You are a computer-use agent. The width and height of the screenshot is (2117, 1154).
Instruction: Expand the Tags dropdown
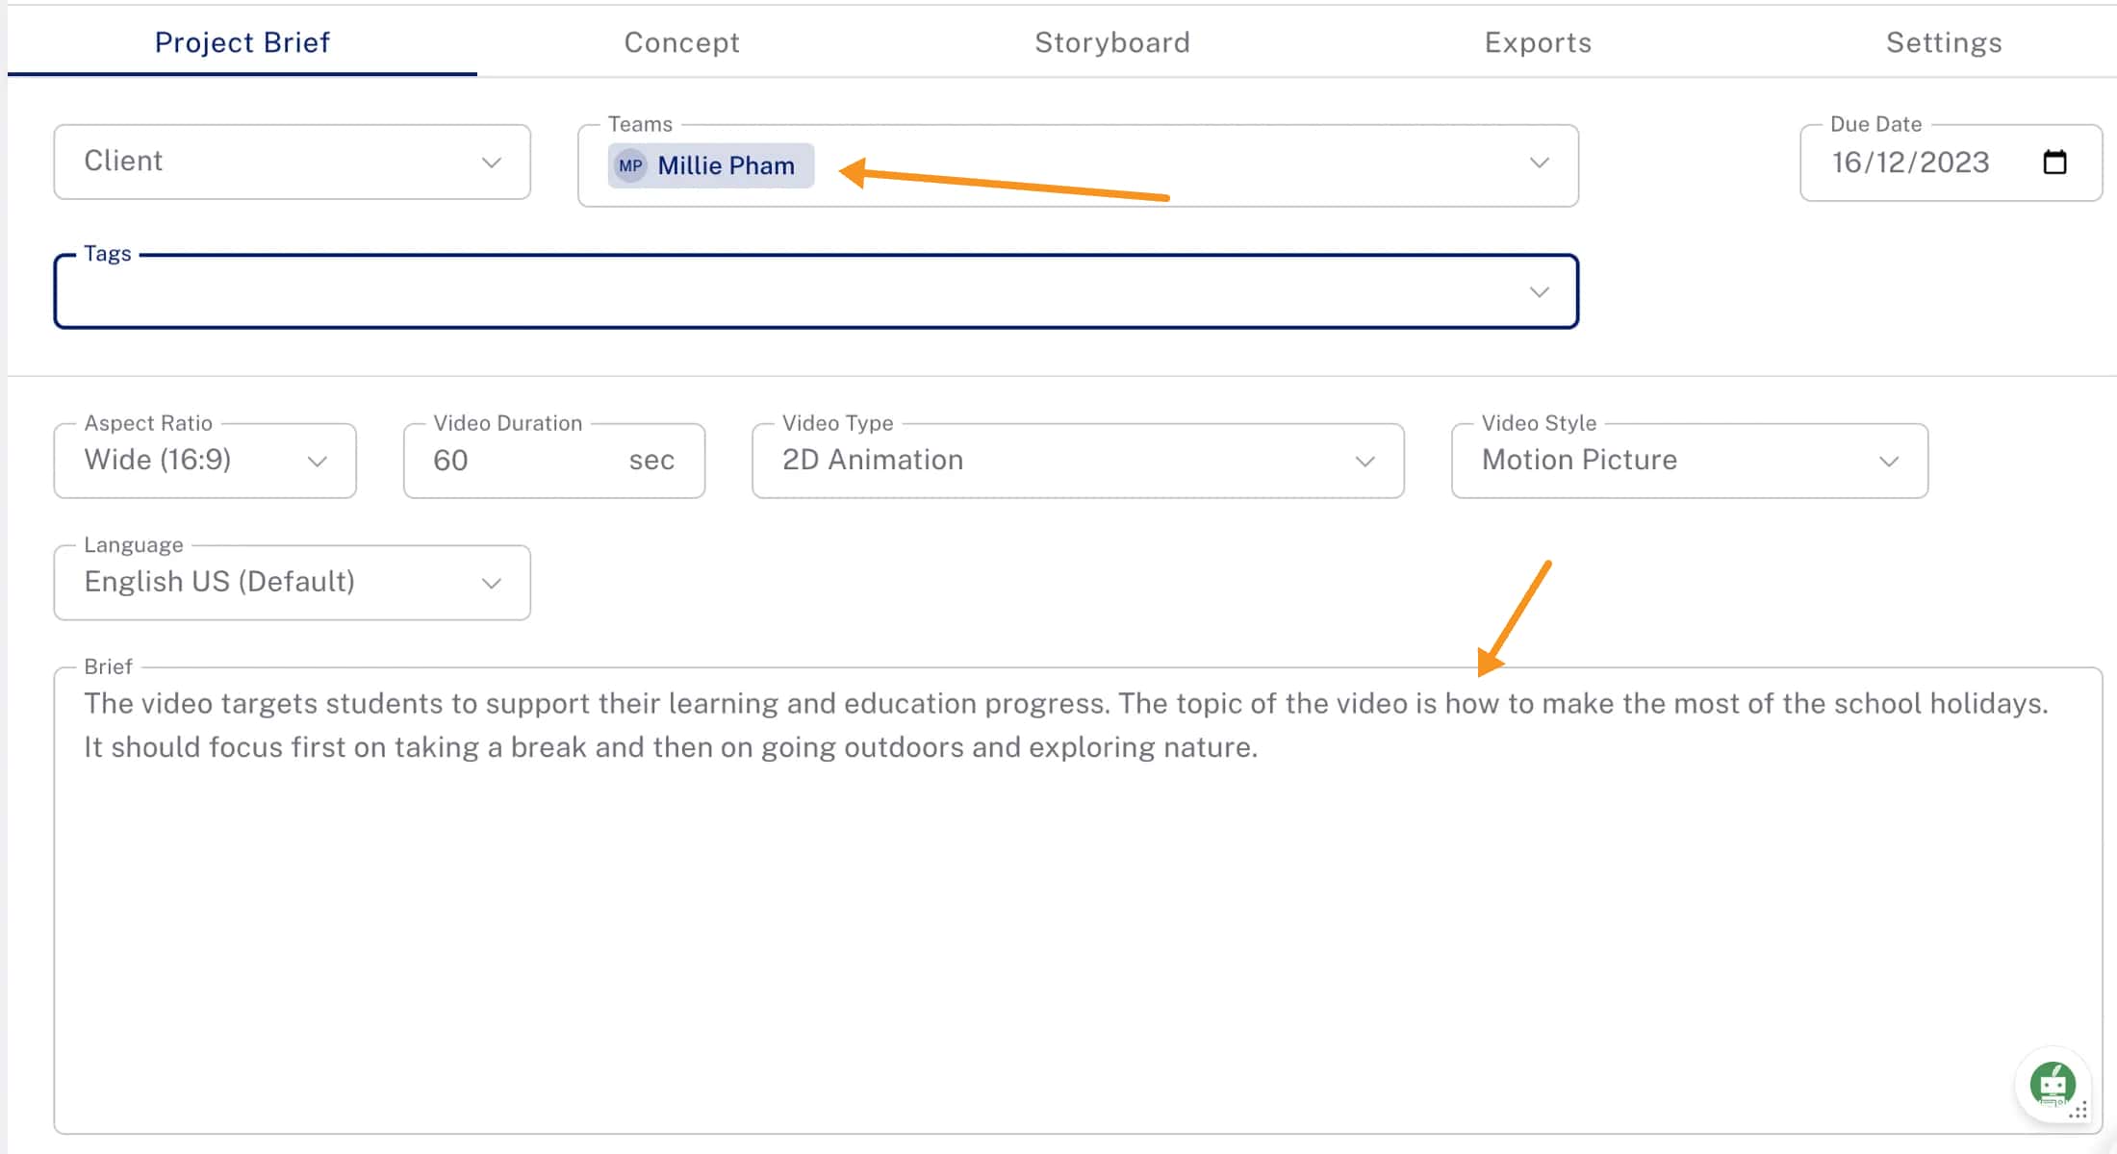(x=1539, y=291)
